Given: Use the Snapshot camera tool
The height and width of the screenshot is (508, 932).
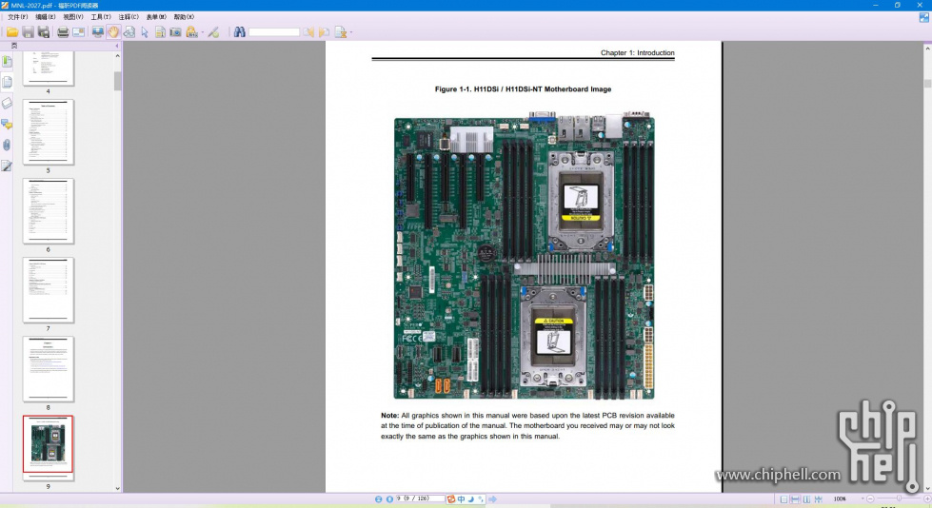Looking at the screenshot, I should 175,32.
